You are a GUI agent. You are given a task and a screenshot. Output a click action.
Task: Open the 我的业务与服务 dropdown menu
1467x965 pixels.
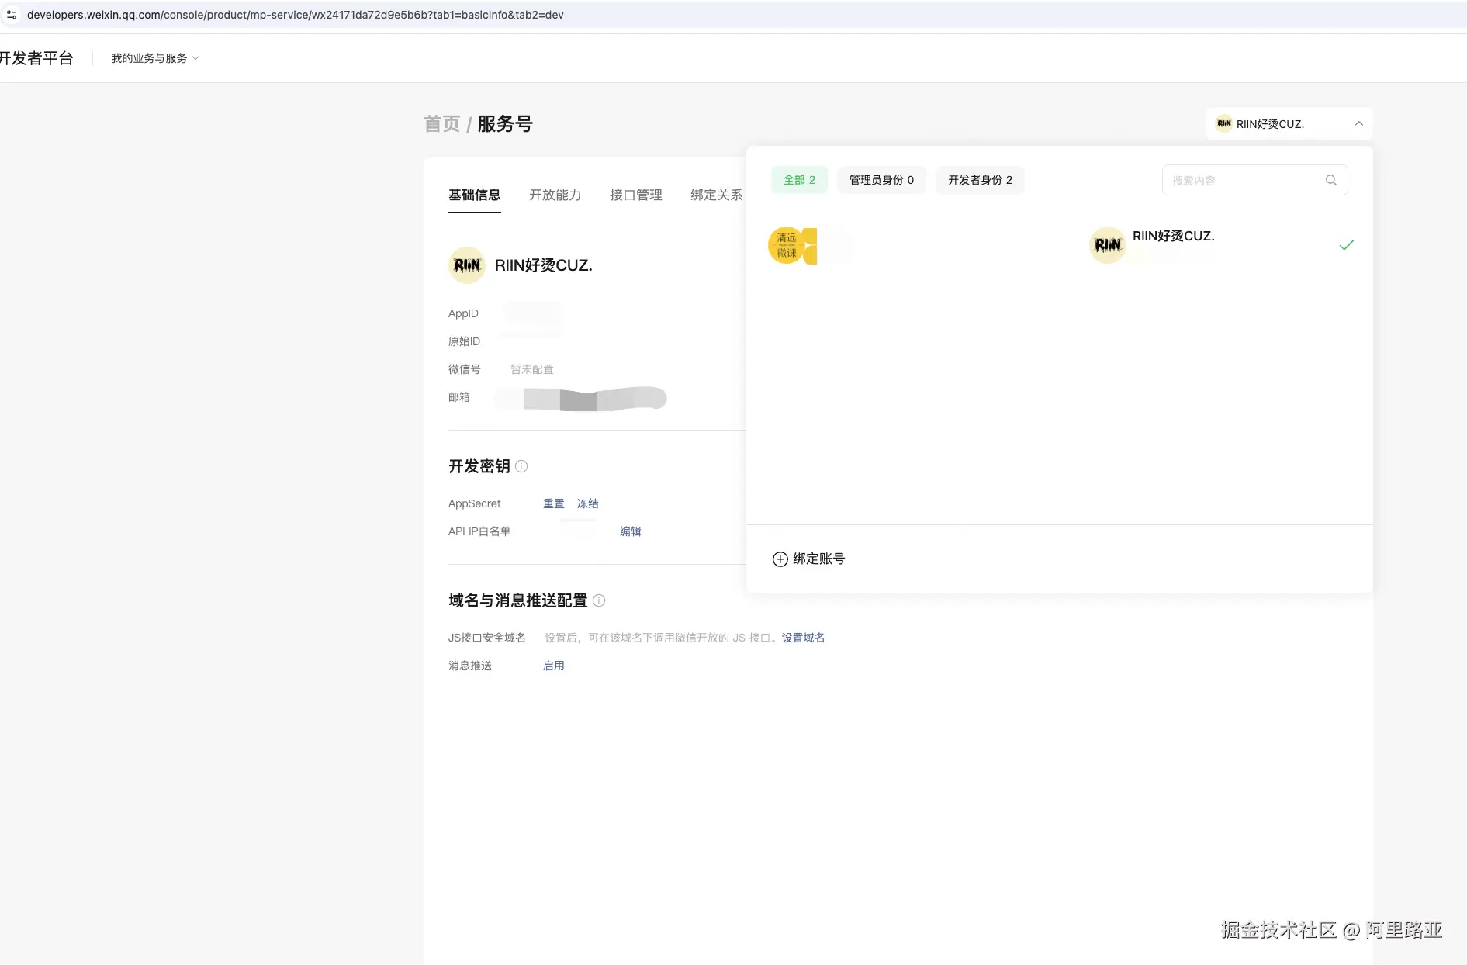(x=155, y=58)
